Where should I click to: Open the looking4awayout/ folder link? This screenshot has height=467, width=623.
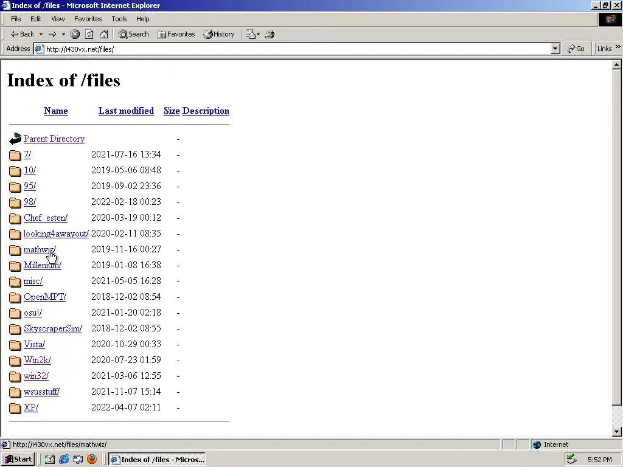pos(56,234)
